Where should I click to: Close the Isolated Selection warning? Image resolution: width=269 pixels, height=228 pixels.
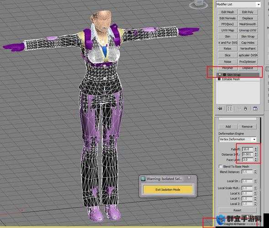(x=189, y=177)
